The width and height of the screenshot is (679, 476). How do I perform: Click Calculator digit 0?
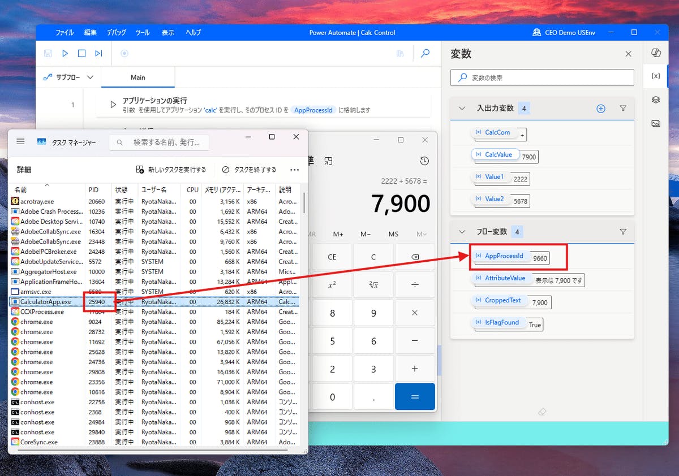(332, 397)
